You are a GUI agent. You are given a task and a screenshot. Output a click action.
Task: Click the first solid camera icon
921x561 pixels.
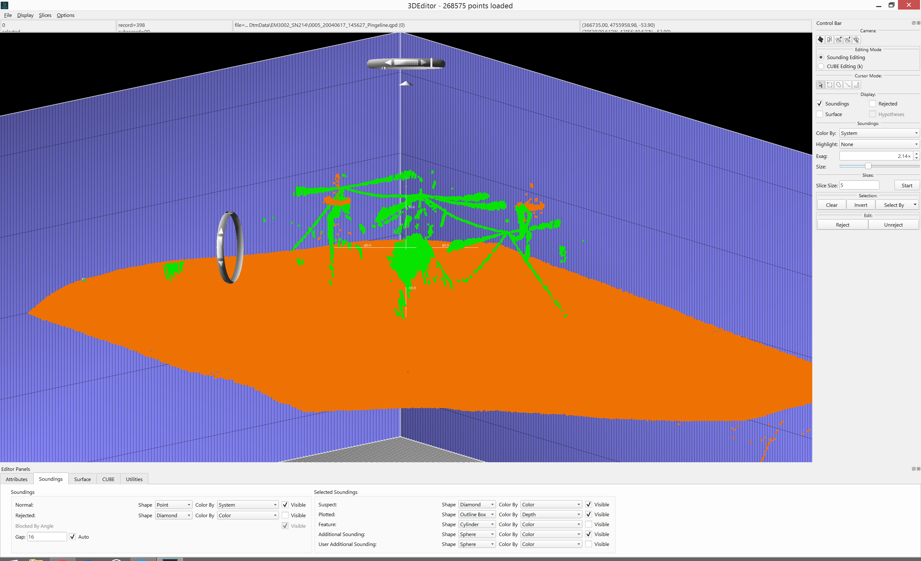821,40
